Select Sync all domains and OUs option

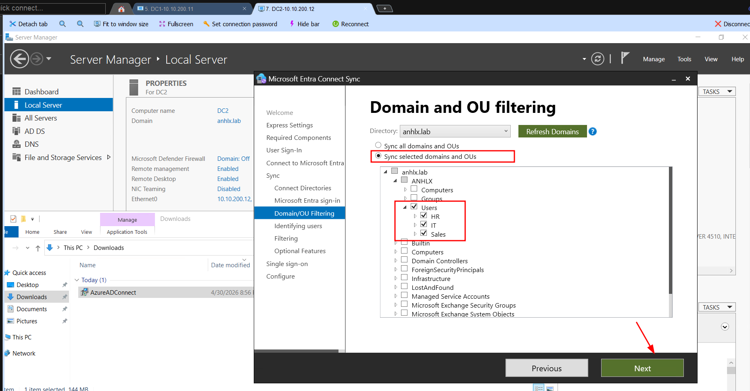378,145
